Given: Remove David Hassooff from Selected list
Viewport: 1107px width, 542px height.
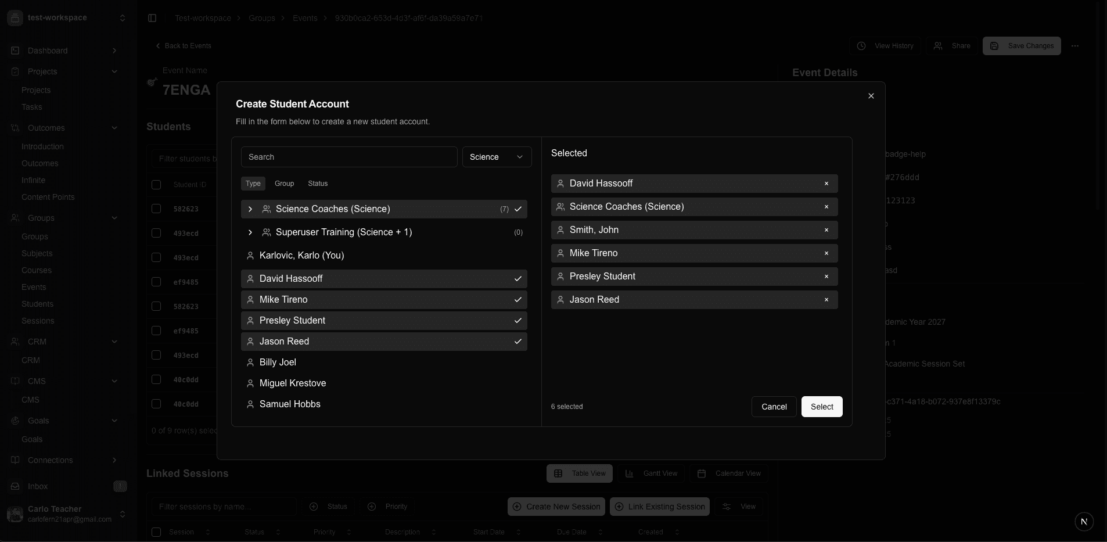Looking at the screenshot, I should (x=826, y=184).
